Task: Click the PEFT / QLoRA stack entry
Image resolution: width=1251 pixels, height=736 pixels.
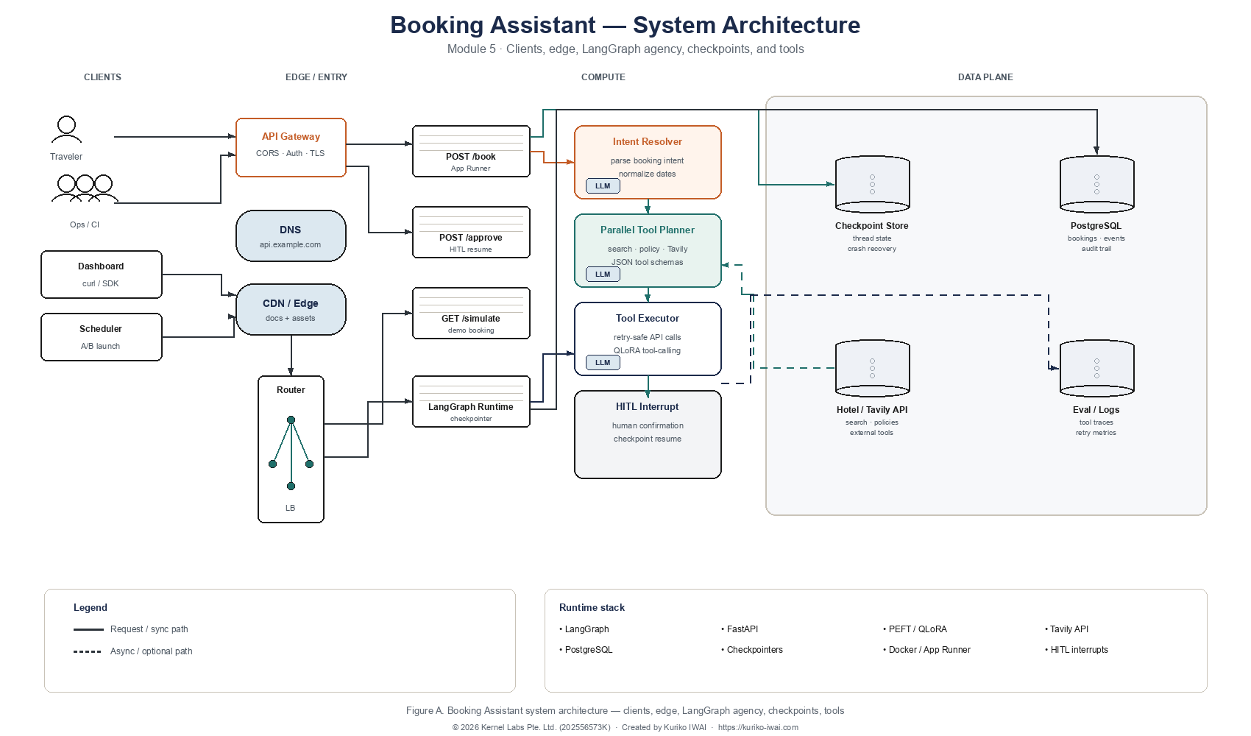Action: click(x=915, y=629)
